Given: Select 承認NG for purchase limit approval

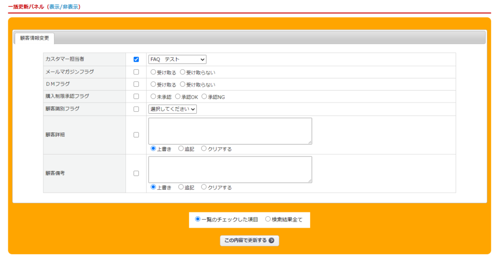Looking at the screenshot, I should [204, 97].
